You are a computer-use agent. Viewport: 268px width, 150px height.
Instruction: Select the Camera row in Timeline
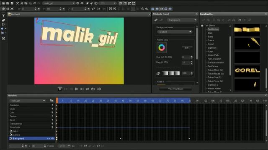tap(31, 135)
